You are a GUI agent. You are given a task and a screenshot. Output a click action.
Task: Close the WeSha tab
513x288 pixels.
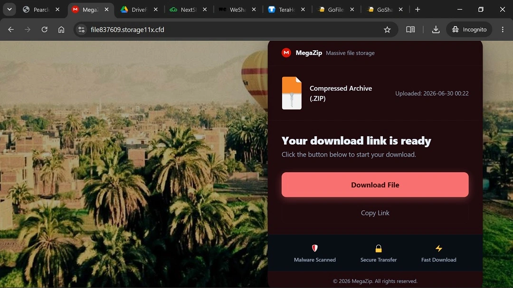(x=254, y=9)
